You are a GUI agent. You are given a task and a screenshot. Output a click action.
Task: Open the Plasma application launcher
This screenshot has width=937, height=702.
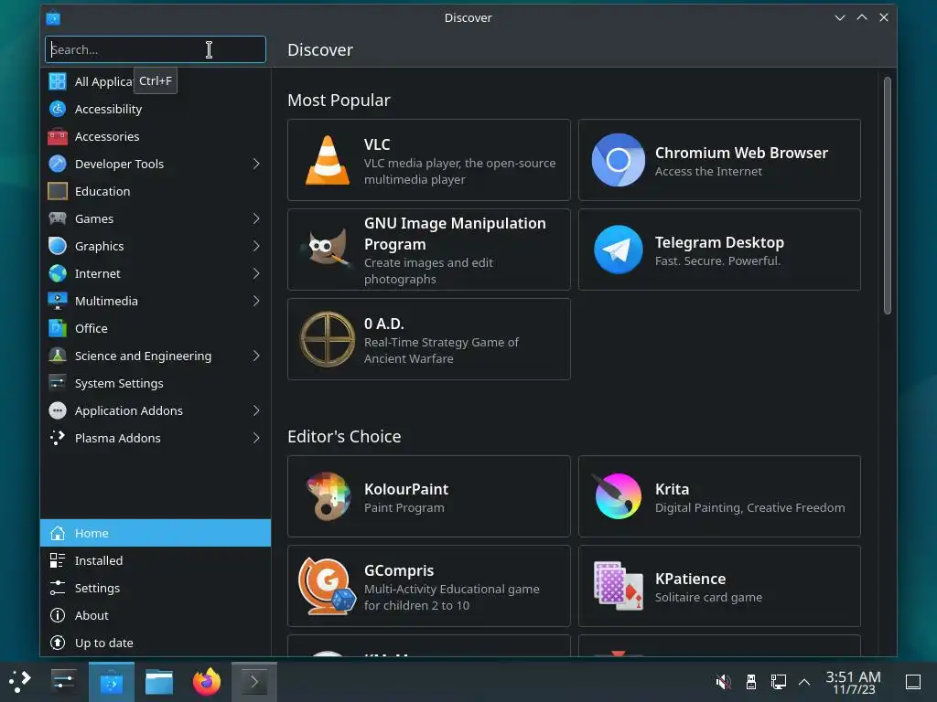(20, 682)
